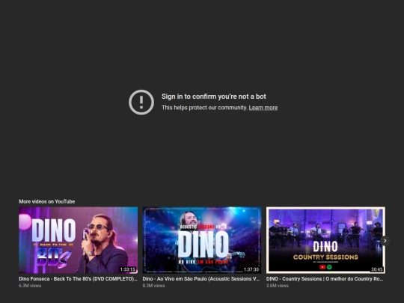Click the '8.3M views' text
This screenshot has height=303, width=404.
(x=153, y=286)
